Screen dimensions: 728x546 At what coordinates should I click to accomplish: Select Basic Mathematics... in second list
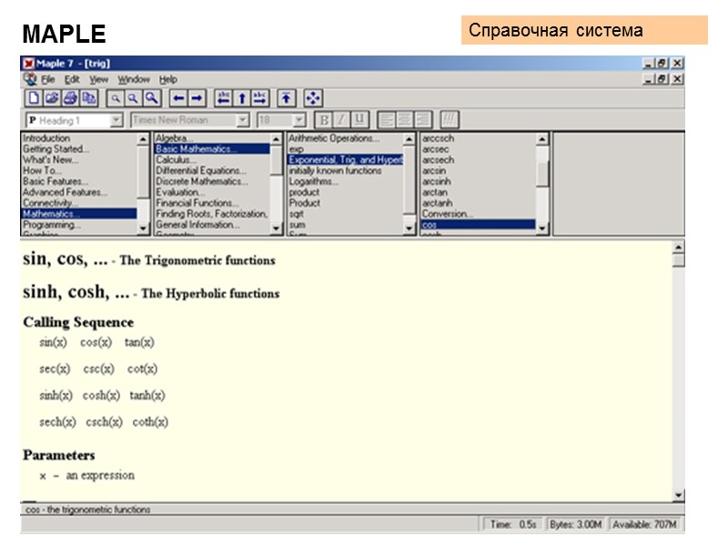[212, 149]
